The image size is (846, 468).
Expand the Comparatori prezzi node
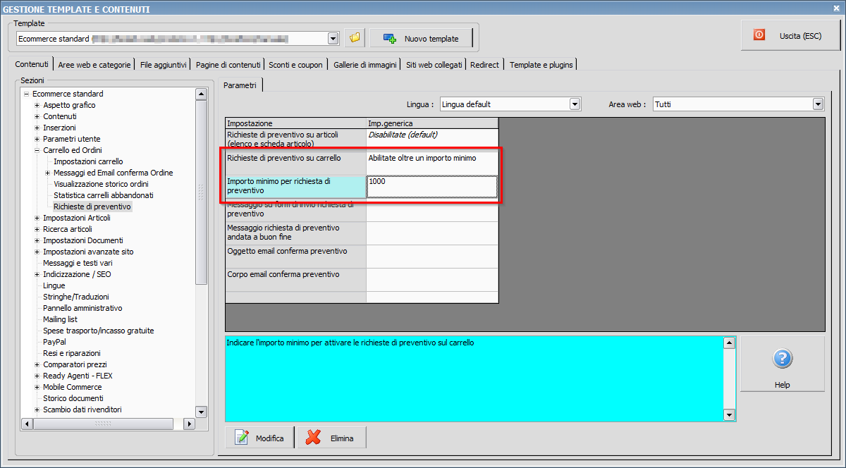(37, 364)
